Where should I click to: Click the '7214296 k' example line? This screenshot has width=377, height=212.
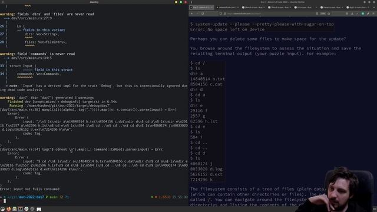201,180
